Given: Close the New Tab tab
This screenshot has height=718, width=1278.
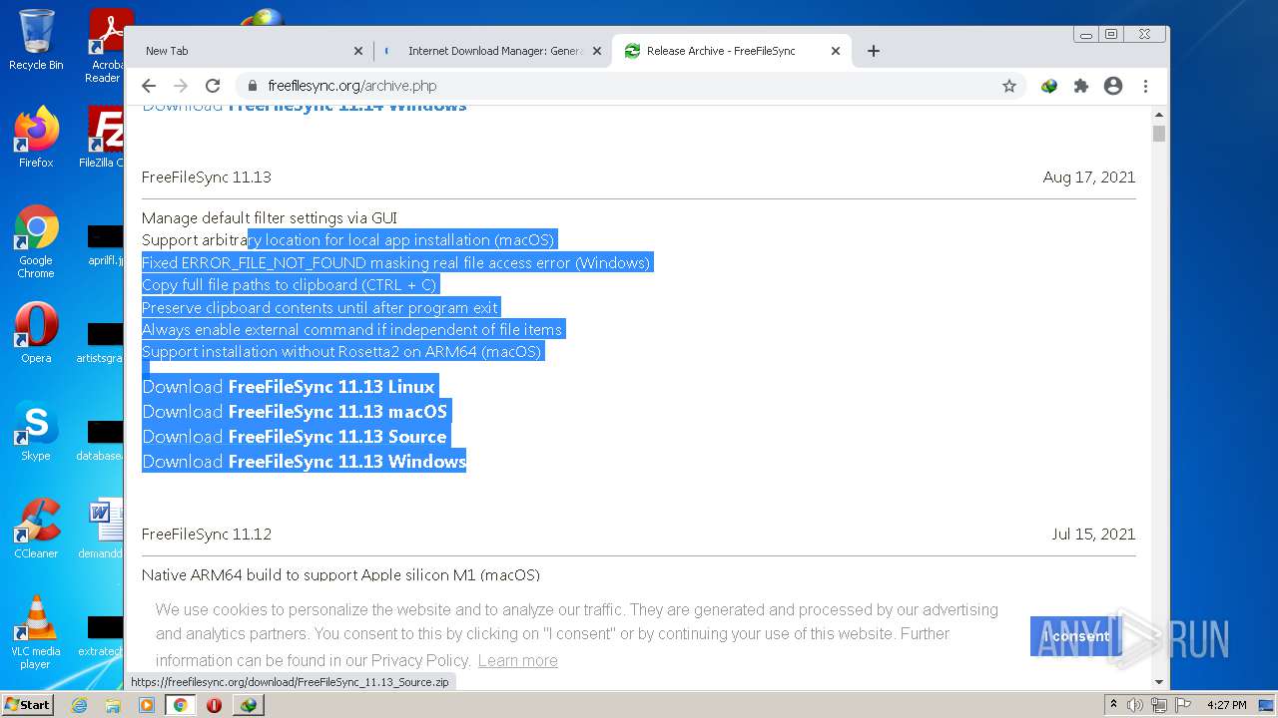Looking at the screenshot, I should [358, 51].
